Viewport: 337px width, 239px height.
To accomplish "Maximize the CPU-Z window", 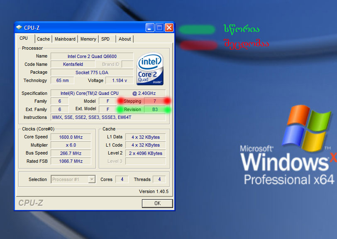I will tap(159, 28).
